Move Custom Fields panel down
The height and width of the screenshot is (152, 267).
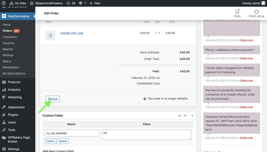coord(185,116)
